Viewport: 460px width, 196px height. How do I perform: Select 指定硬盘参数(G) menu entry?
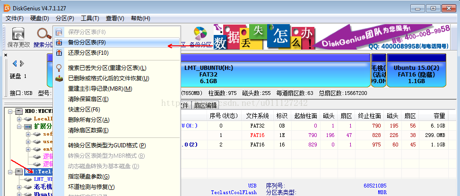point(117,177)
